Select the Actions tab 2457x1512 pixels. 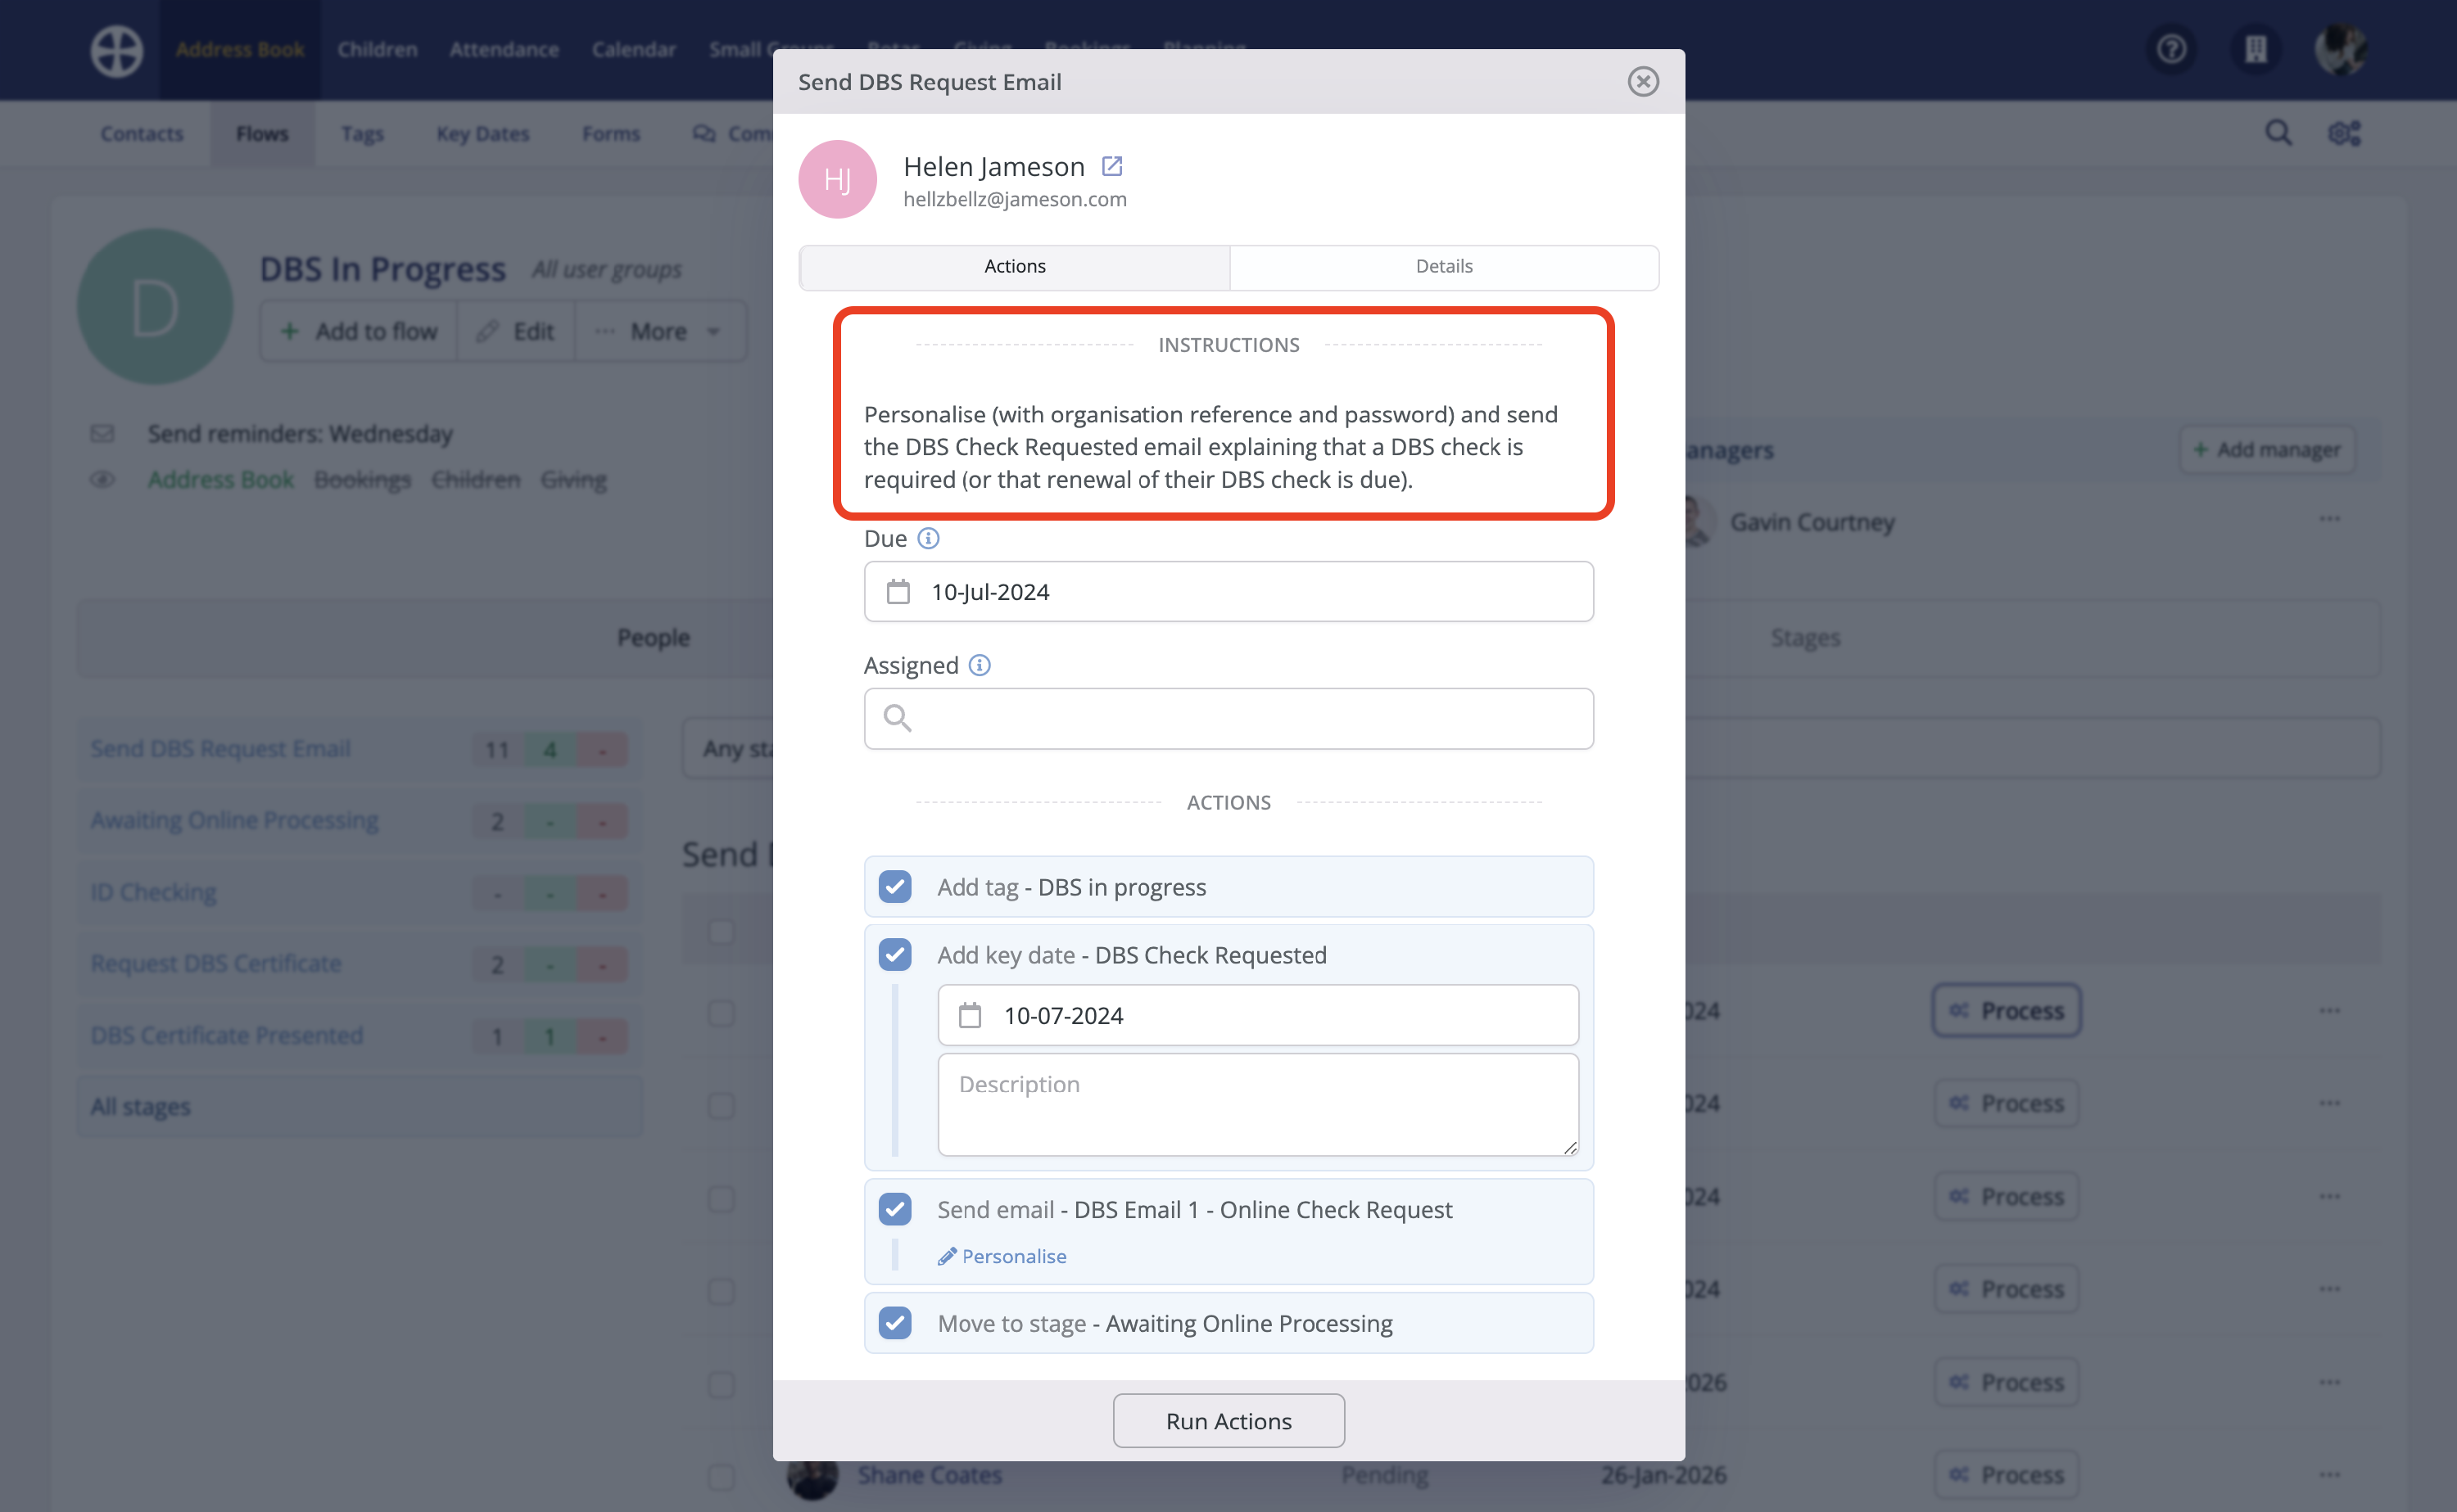click(1015, 266)
